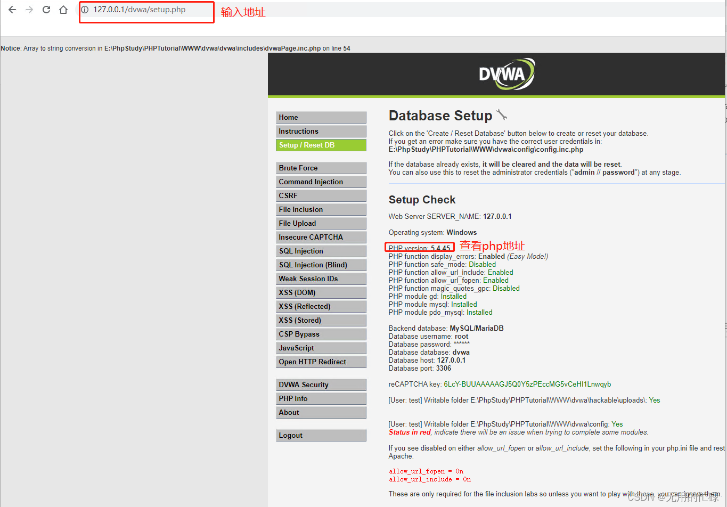The image size is (727, 507).
Task: Open the XSS (Stored) module
Action: pos(321,320)
